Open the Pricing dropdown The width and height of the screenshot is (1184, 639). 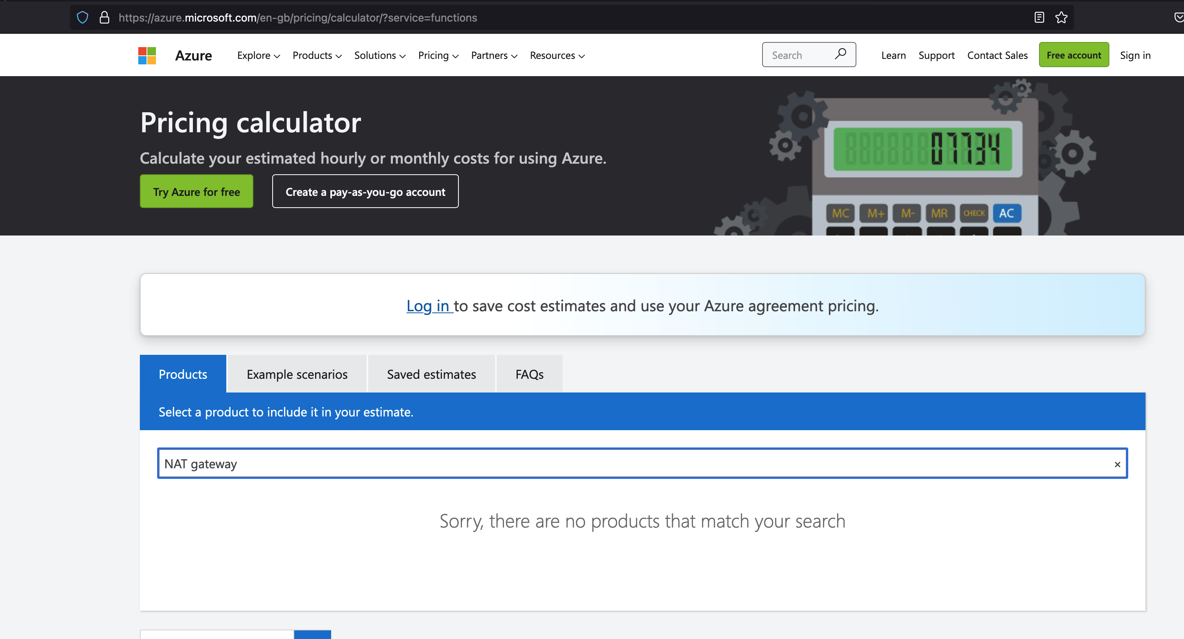pos(438,55)
